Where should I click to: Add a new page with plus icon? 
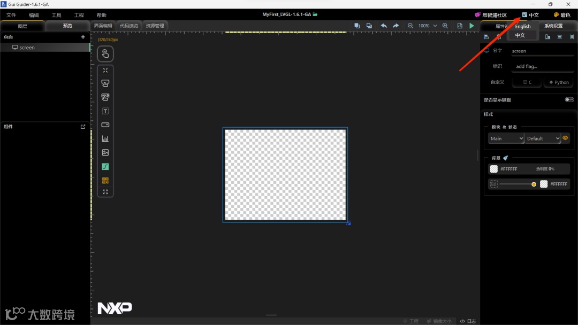[83, 37]
